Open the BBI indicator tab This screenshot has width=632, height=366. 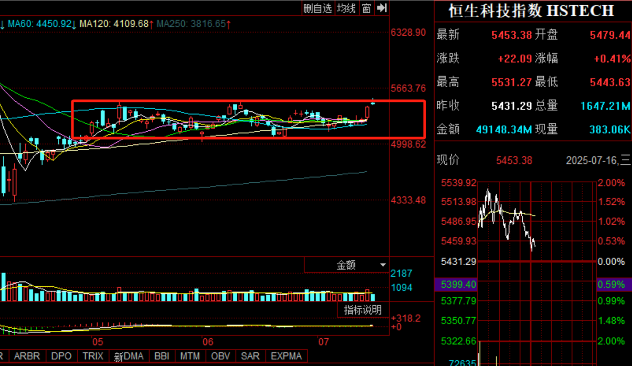pyautogui.click(x=161, y=356)
